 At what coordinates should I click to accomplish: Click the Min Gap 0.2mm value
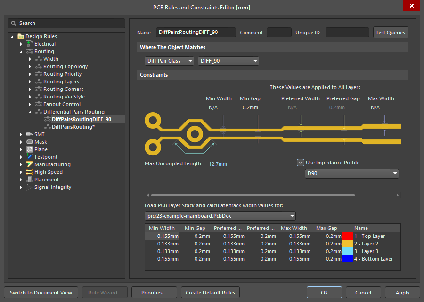click(250, 107)
